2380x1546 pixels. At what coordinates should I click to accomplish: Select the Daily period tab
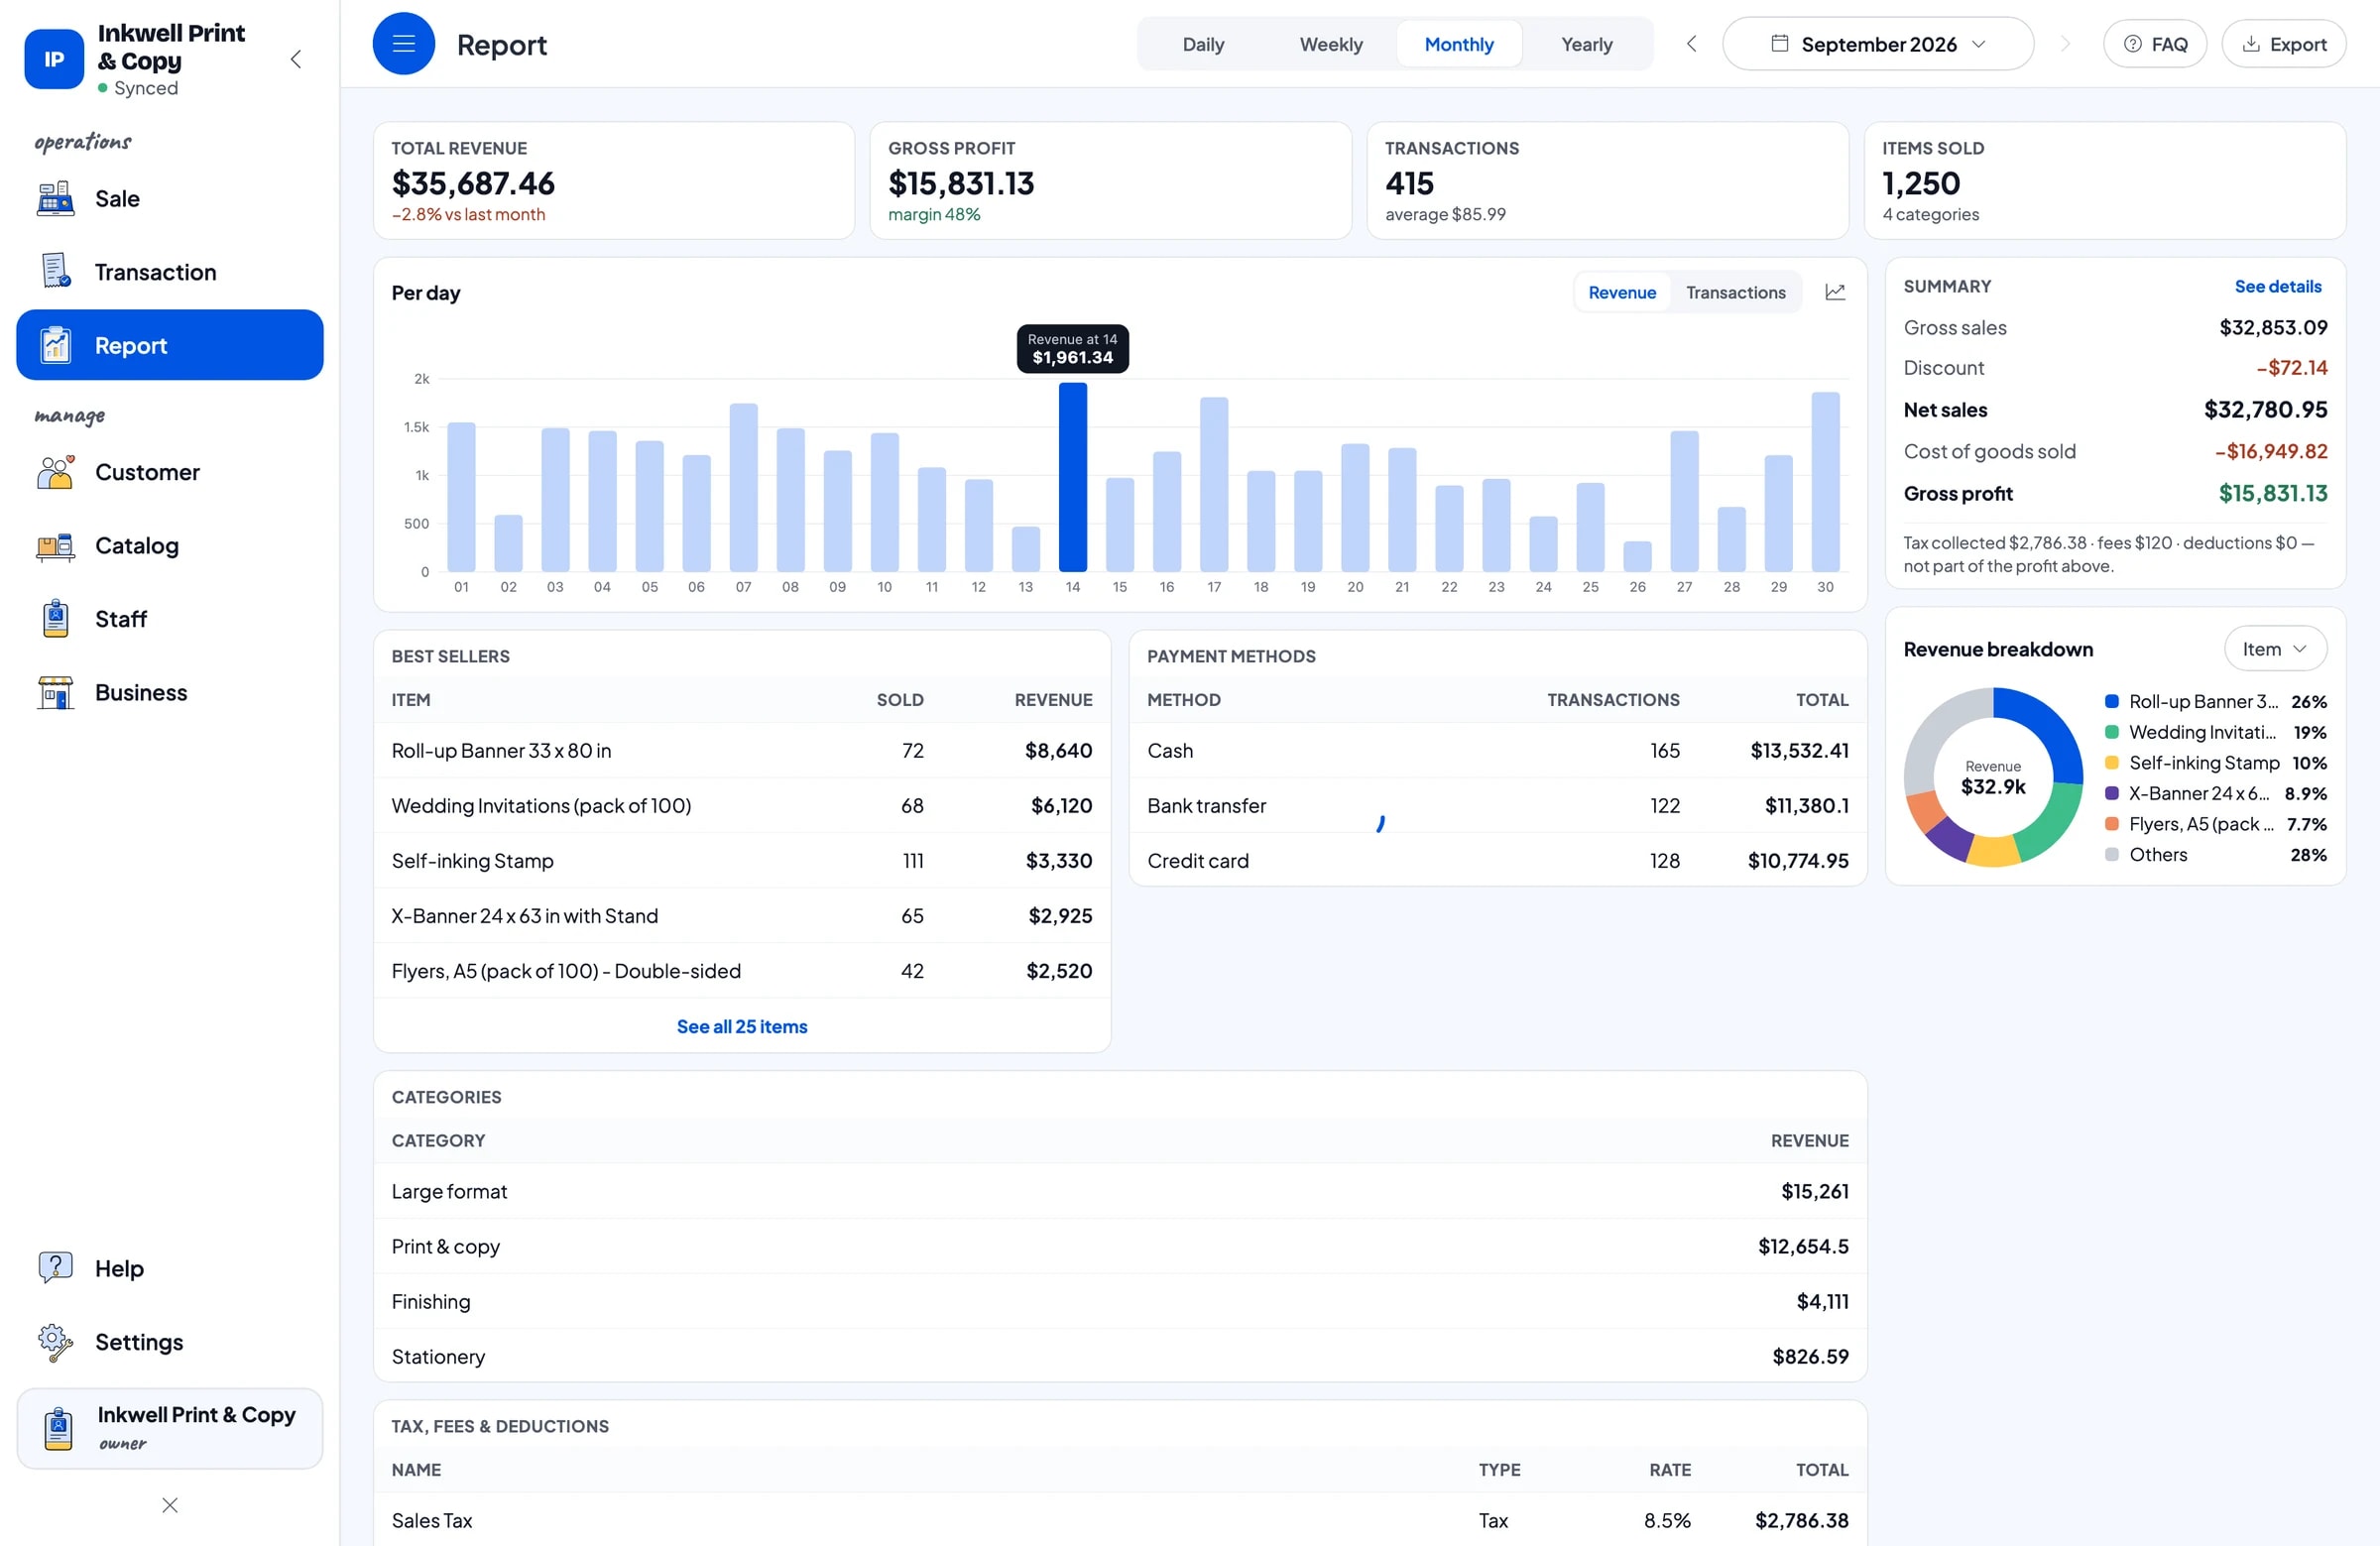click(x=1203, y=44)
